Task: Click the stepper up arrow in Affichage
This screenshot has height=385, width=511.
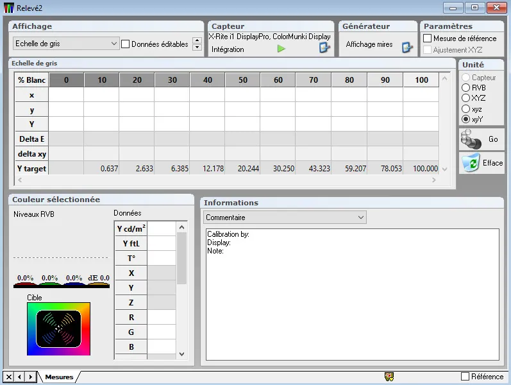Action: pos(197,40)
